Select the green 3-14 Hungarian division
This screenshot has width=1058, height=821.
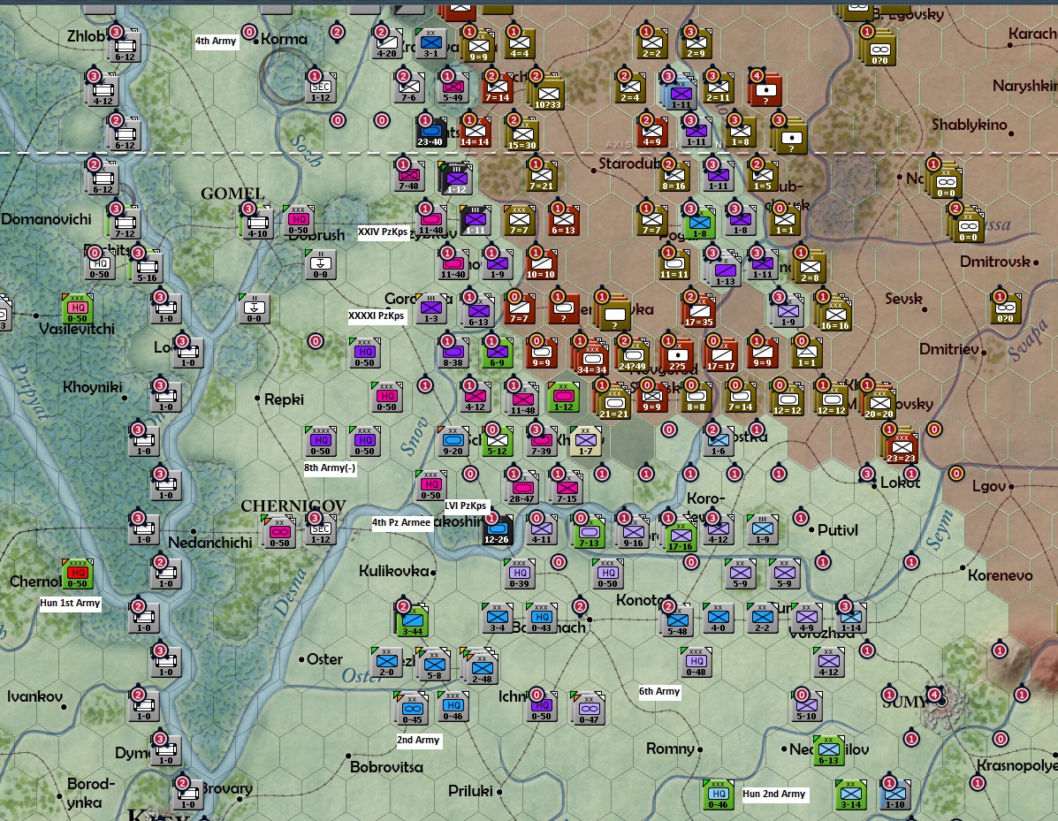pos(851,794)
